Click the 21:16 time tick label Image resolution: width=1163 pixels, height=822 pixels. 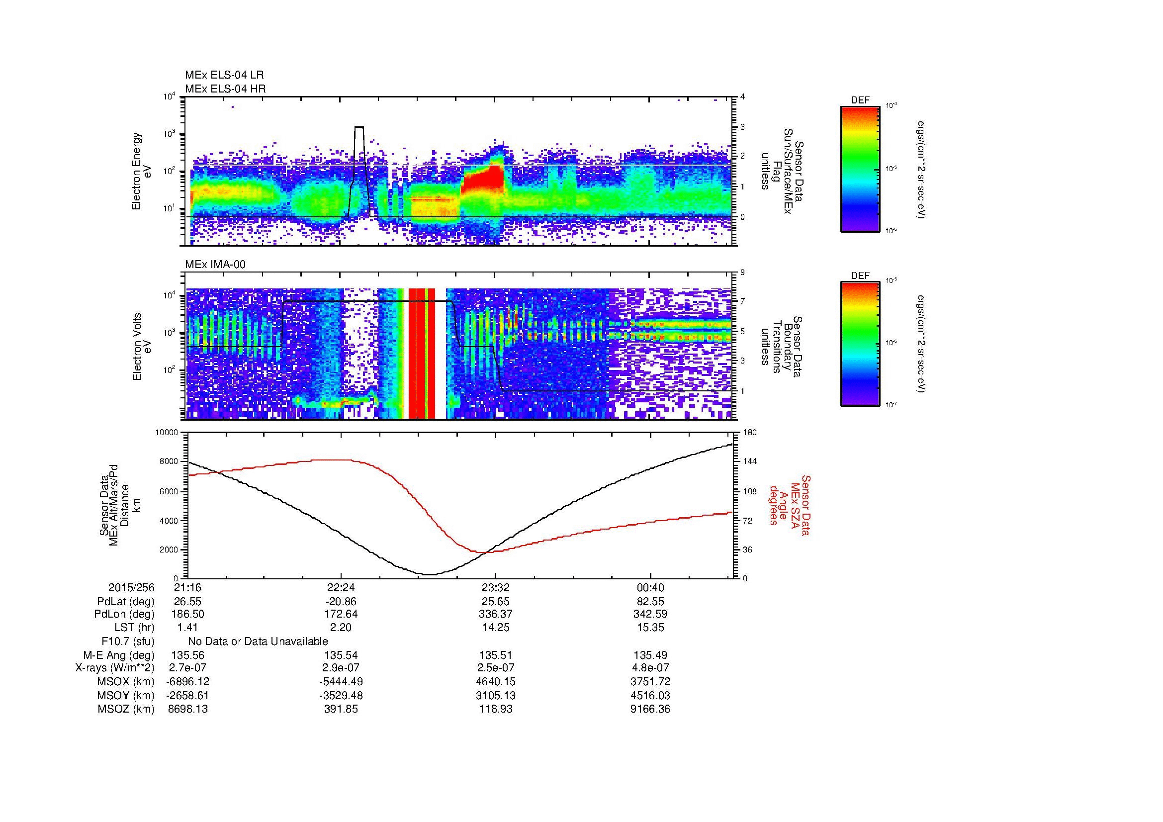point(188,587)
